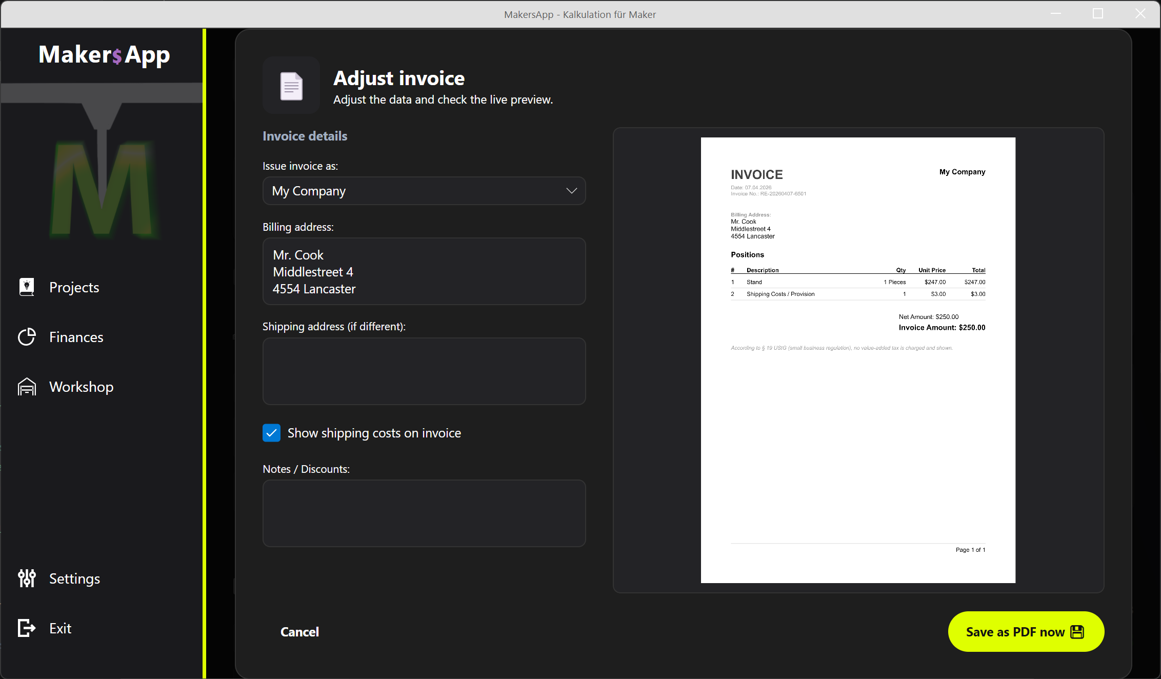Focus the Shipping address text box
The width and height of the screenshot is (1161, 679).
(x=424, y=371)
